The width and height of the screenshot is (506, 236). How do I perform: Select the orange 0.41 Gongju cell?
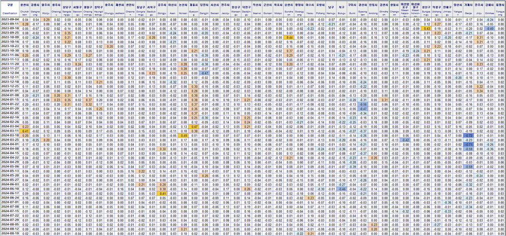(x=162, y=193)
